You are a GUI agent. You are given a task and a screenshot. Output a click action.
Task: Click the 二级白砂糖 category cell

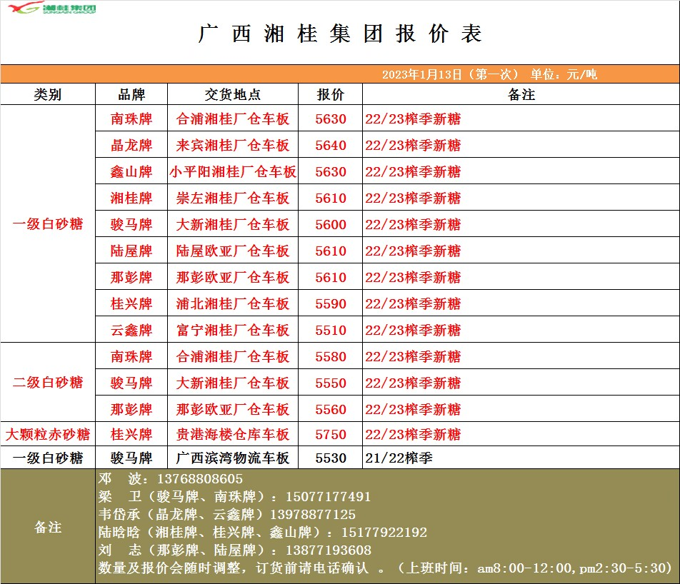[48, 383]
